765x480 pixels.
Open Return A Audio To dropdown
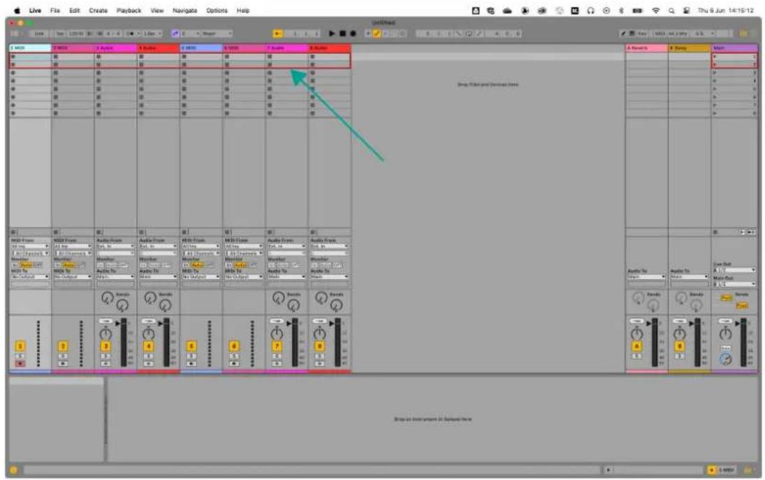click(x=646, y=277)
